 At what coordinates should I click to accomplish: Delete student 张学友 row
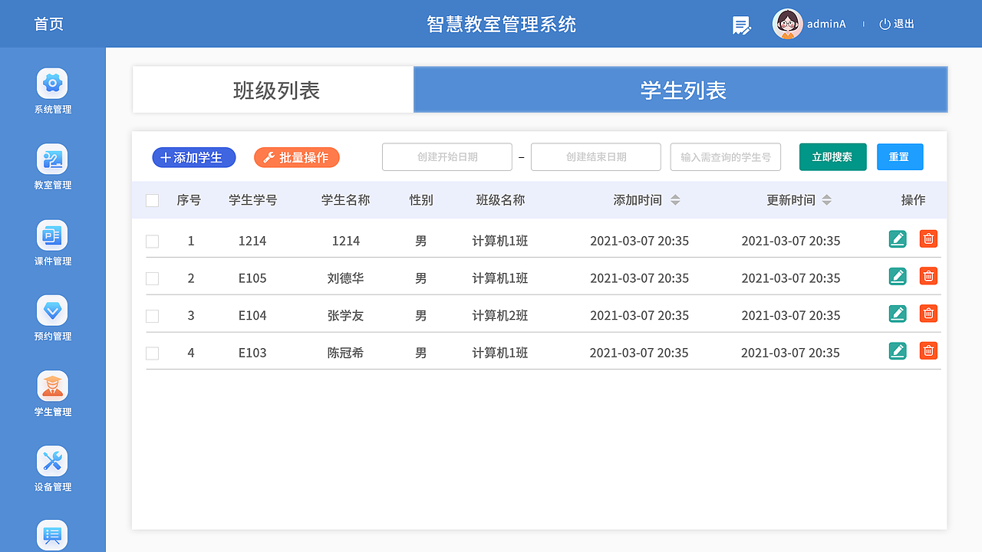(x=928, y=314)
